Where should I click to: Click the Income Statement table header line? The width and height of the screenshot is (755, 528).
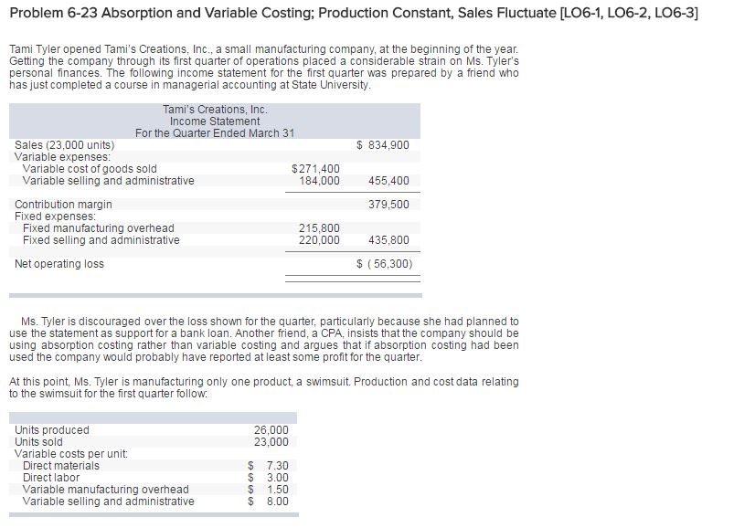tap(215, 121)
